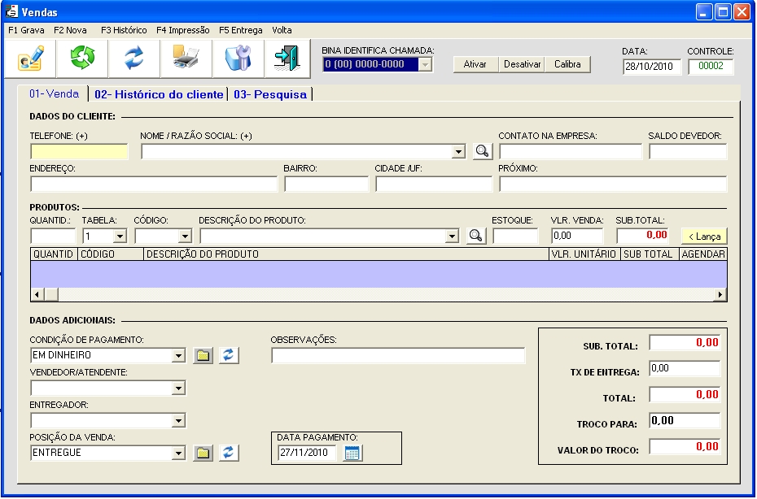This screenshot has height=499, width=757.
Task: Switch to 02- Histórico do cliente tab
Action: pyautogui.click(x=159, y=94)
